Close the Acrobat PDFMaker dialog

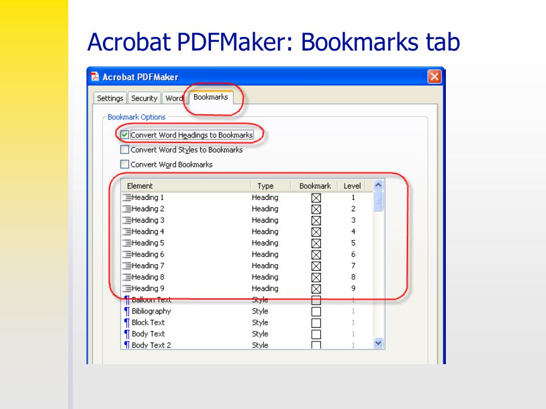(x=434, y=77)
